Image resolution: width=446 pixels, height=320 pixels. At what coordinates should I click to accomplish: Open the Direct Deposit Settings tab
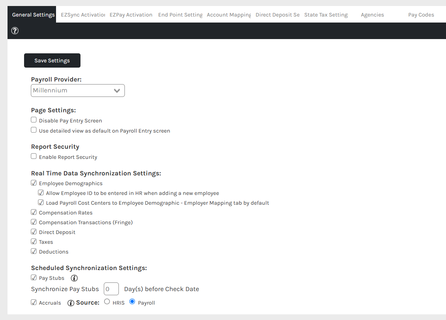(277, 15)
